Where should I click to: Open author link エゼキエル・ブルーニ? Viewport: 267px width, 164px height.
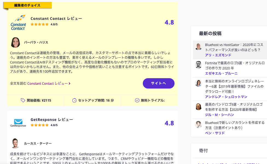(x=221, y=73)
